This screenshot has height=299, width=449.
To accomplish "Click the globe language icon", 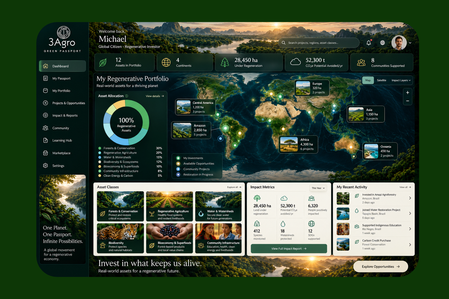I will (x=382, y=43).
